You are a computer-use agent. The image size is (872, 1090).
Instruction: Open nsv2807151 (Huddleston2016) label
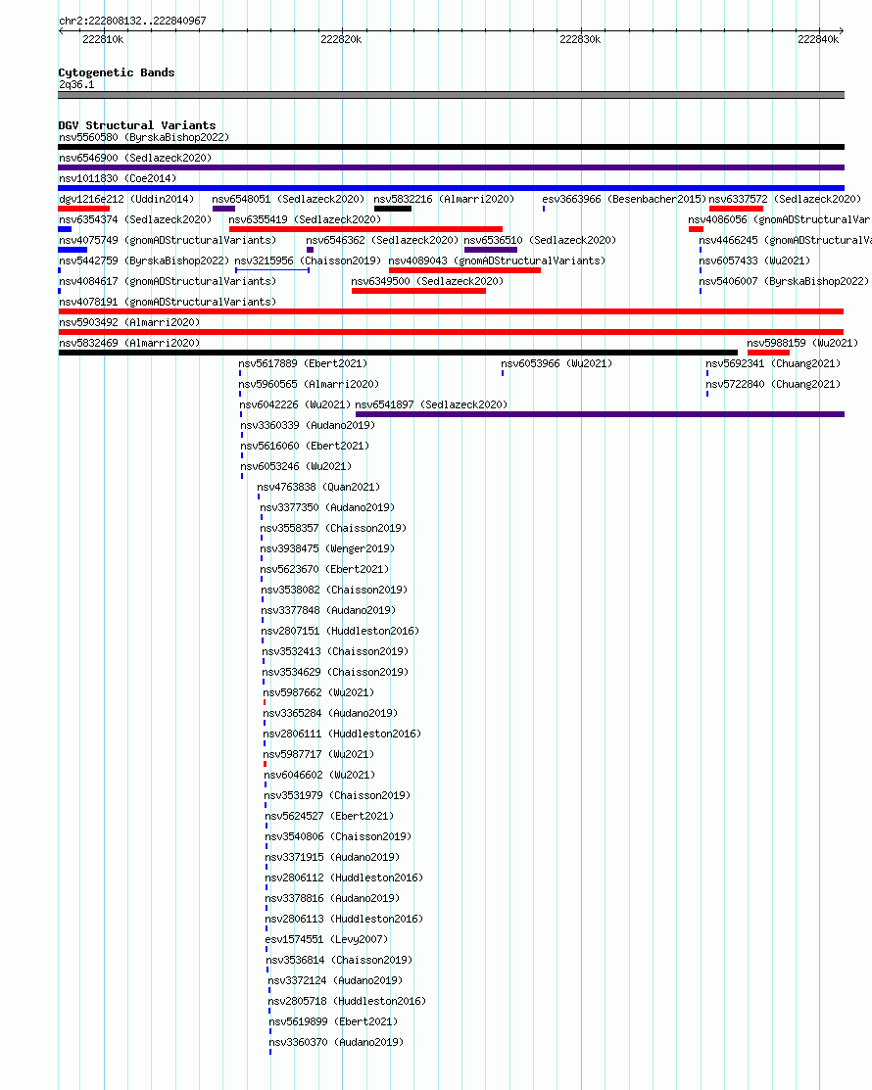tap(340, 631)
